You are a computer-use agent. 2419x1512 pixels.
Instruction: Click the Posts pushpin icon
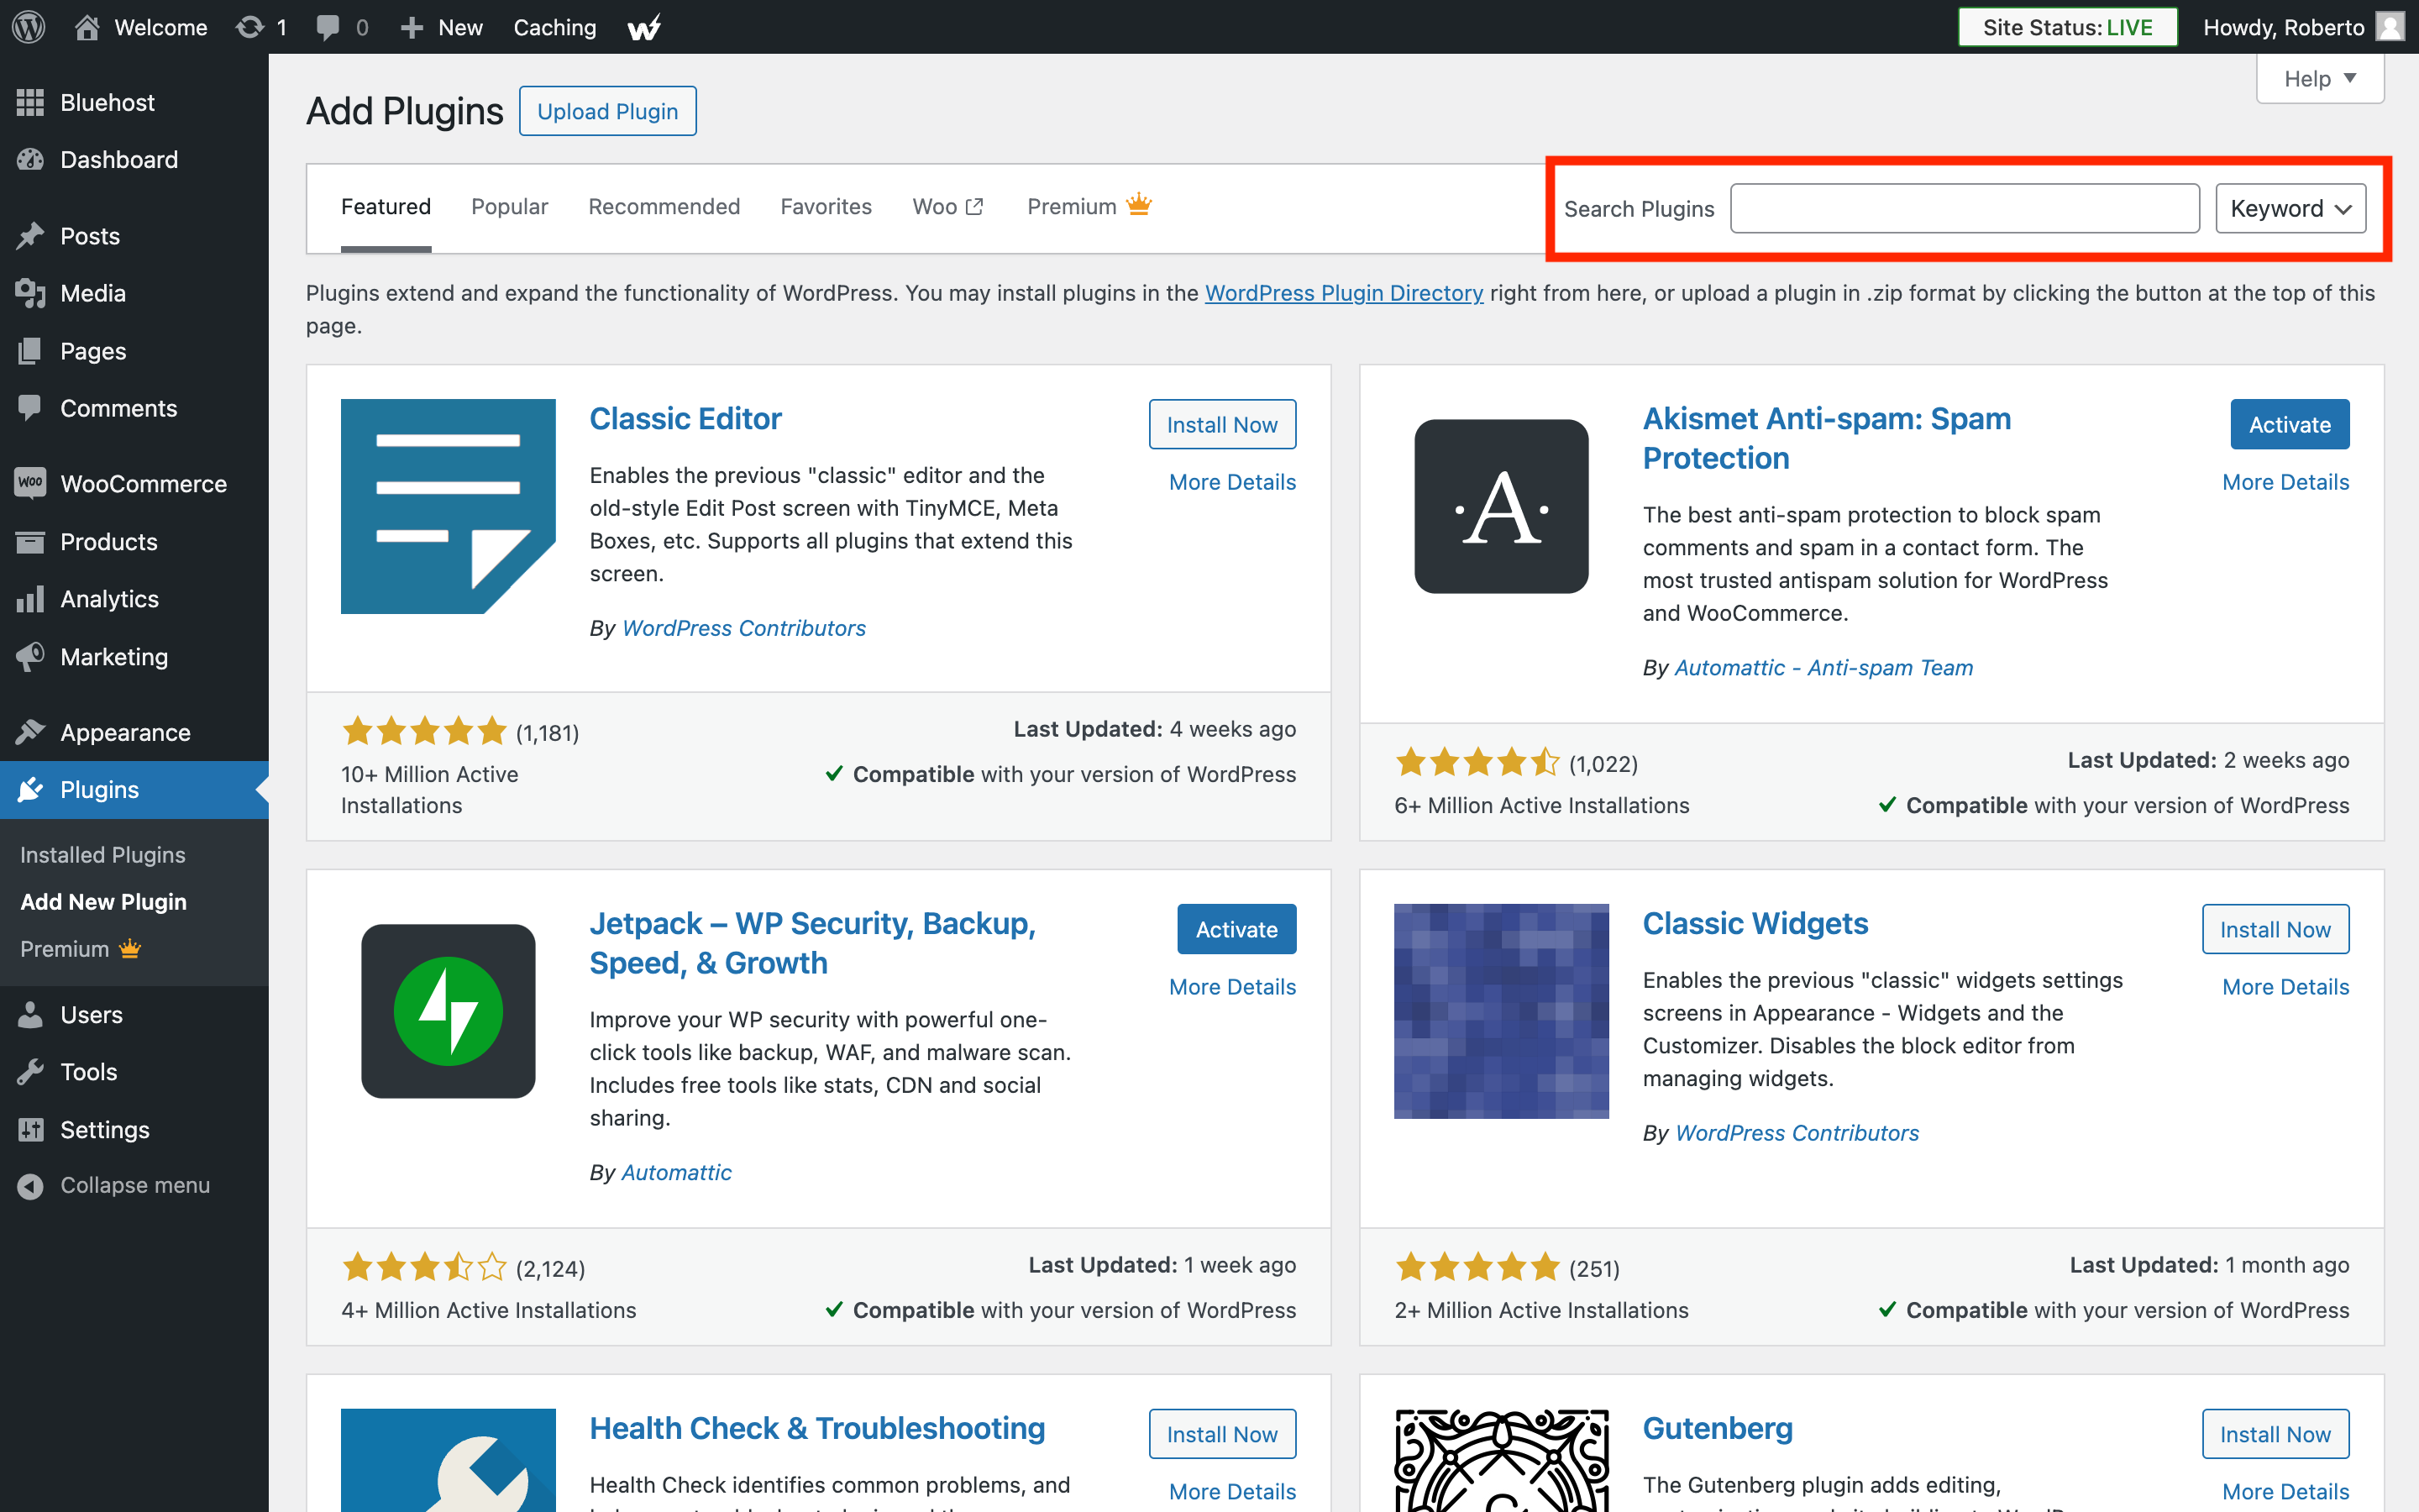[x=30, y=236]
